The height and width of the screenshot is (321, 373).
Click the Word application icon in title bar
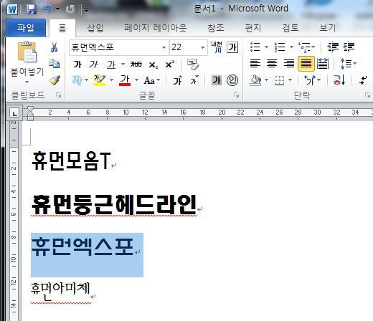pyautogui.click(x=12, y=10)
